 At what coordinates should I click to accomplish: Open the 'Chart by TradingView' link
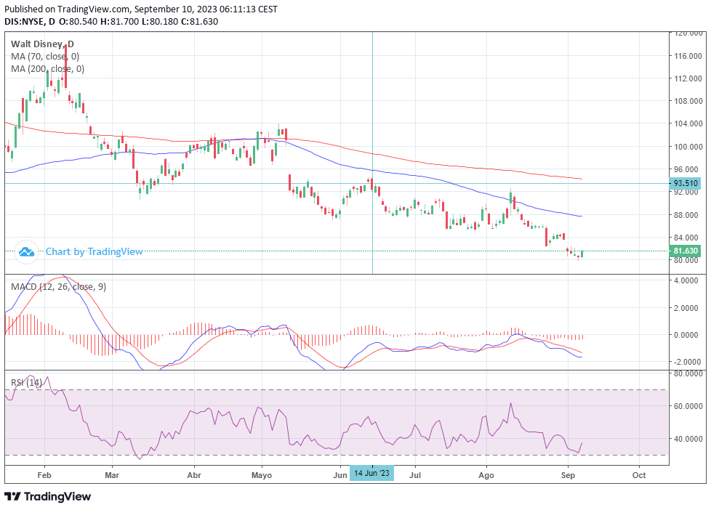(95, 251)
